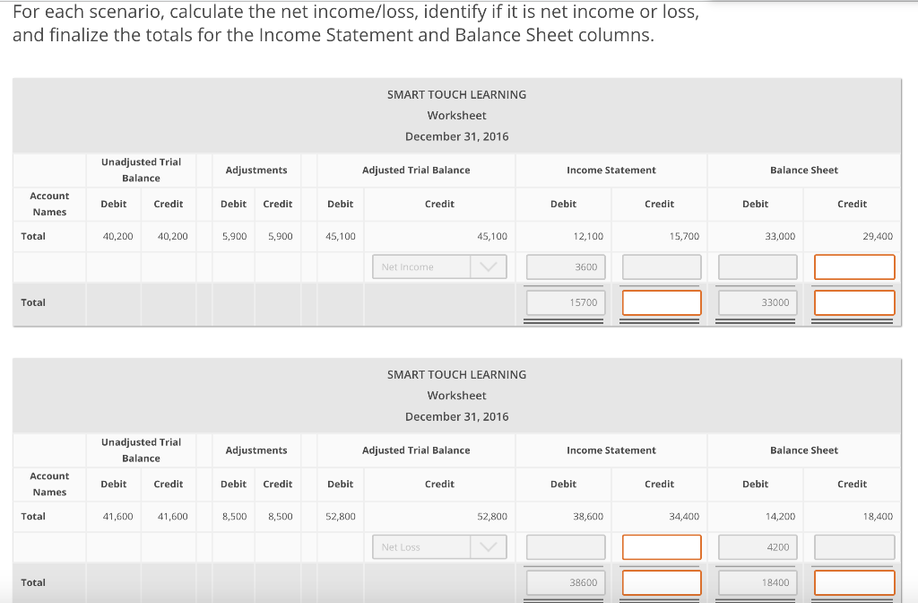The width and height of the screenshot is (918, 603).
Task: Click the SMART TOUCH LEARNING worksheet header
Action: click(x=457, y=94)
